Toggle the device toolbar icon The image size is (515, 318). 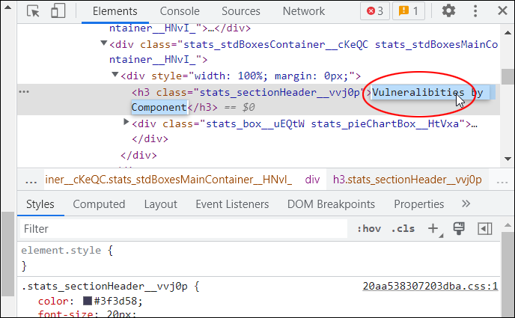tap(58, 10)
